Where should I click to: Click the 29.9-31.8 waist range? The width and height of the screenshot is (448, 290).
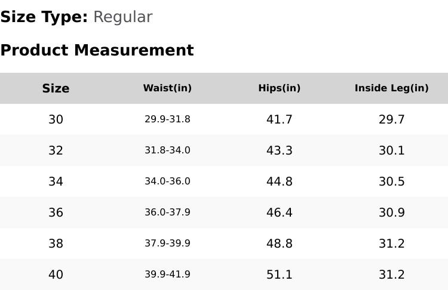167,119
